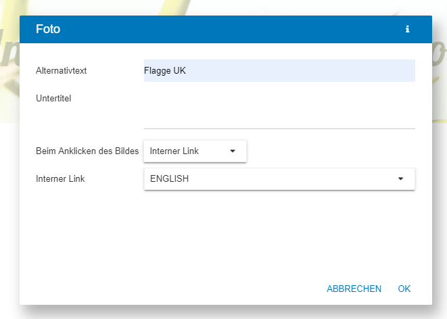The height and width of the screenshot is (319, 447).
Task: Open the Beim Anklicken des Bildes dropdown
Action: point(195,151)
